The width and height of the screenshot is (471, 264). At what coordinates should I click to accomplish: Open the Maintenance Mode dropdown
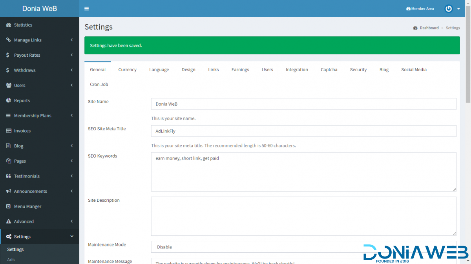point(303,247)
